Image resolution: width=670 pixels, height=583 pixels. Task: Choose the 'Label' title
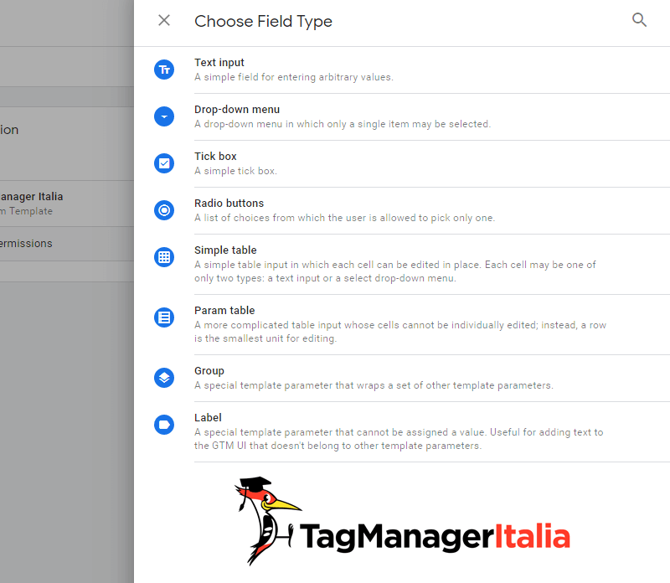coord(208,418)
